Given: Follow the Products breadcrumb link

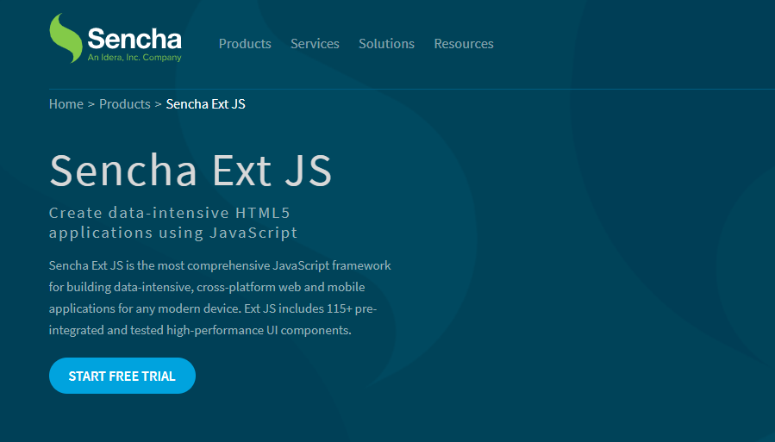Looking at the screenshot, I should point(124,104).
